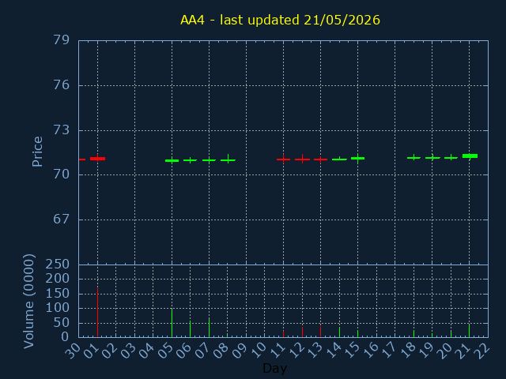The width and height of the screenshot is (506, 379).
Task: Click the price axis label 76
Action: pos(62,85)
